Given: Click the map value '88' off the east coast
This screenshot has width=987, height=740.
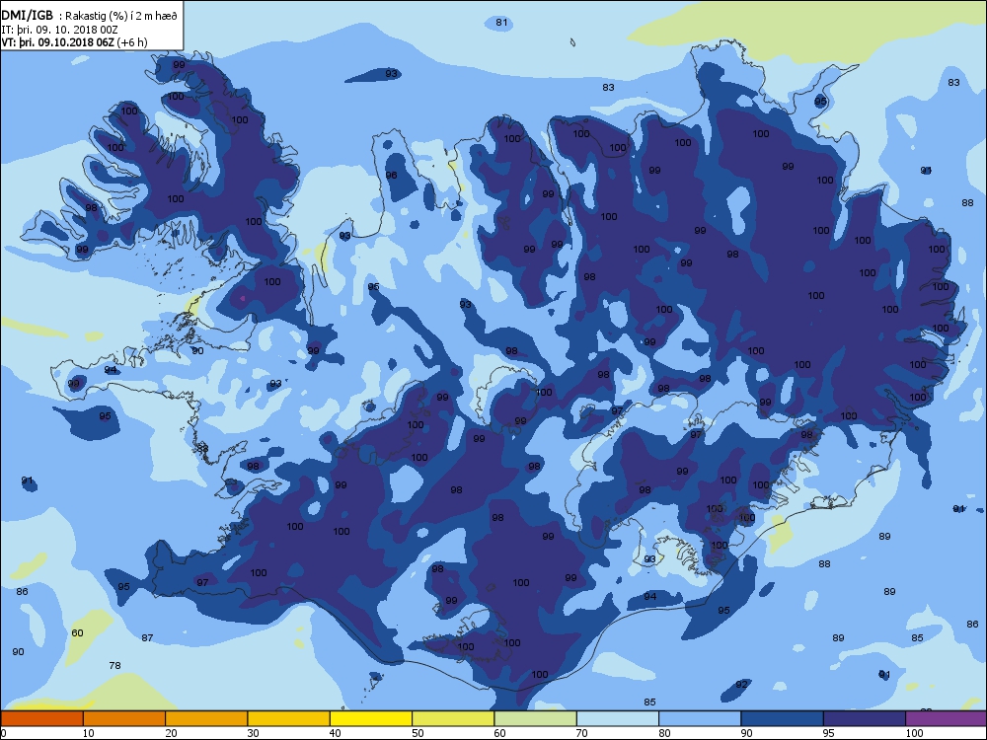Looking at the screenshot, I should [967, 202].
